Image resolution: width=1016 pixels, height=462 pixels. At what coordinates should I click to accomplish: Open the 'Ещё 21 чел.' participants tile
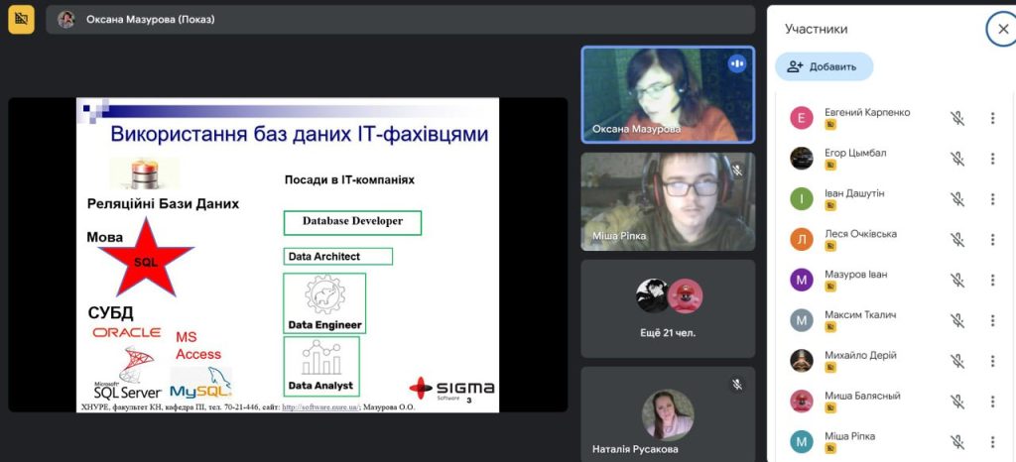668,307
